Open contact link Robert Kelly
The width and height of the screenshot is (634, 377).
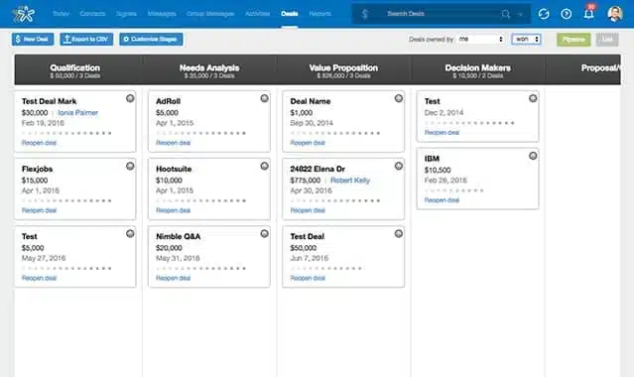click(x=350, y=181)
